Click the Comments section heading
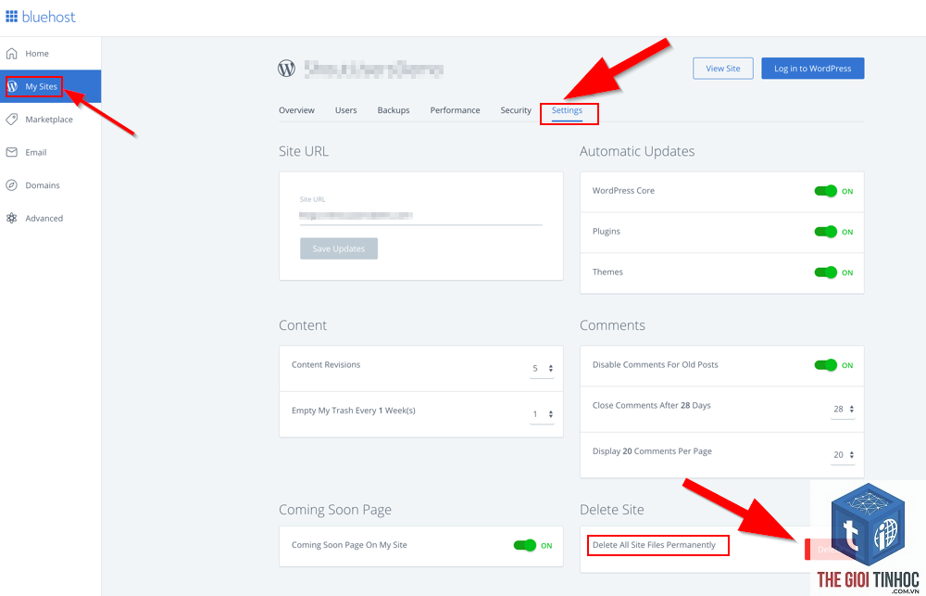The width and height of the screenshot is (926, 596). tap(612, 325)
